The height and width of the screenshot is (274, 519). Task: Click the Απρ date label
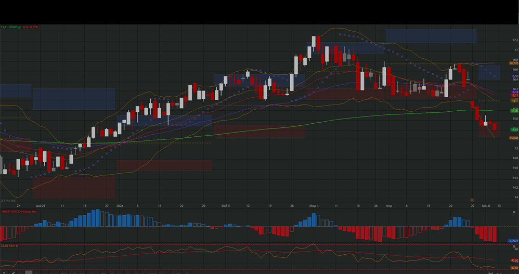coord(389,206)
